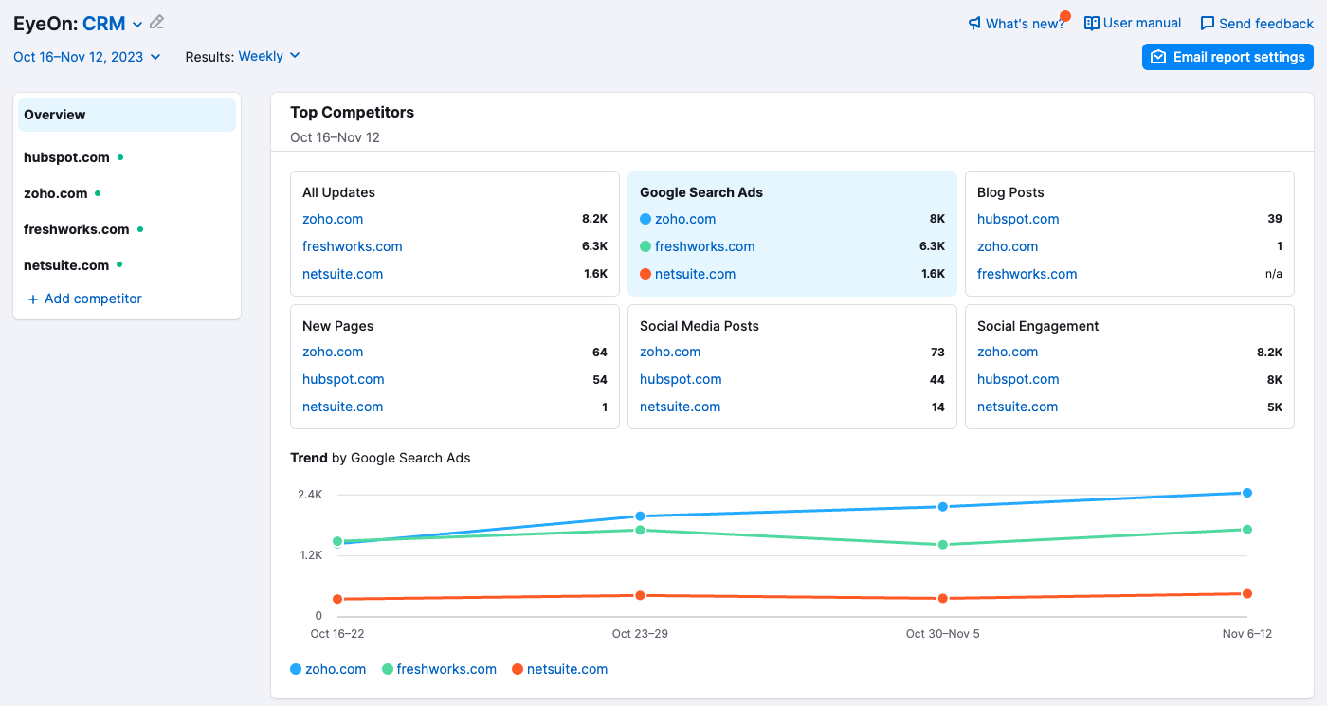Screen dimensions: 1327x706
Task: Click netsuite.com in Social Engagement card
Action: (x=1018, y=407)
